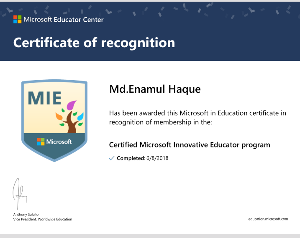Click the Anthony Salcito name text
The image size is (300, 238).
tap(26, 214)
